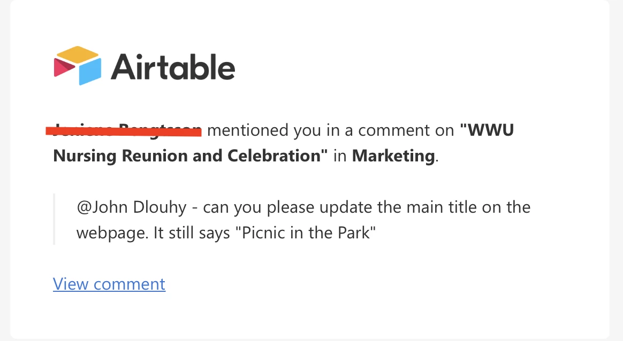Click the gray quote bar beside comment
This screenshot has height=341, width=623.
(54, 219)
